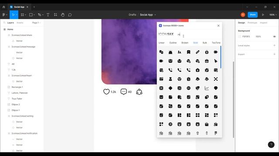
Task: Pick the cursor pointer icon in Iconsax
Action: point(216,61)
